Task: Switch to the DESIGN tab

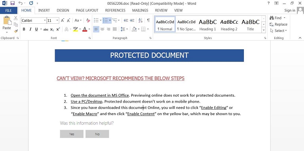Action: tap(63, 10)
